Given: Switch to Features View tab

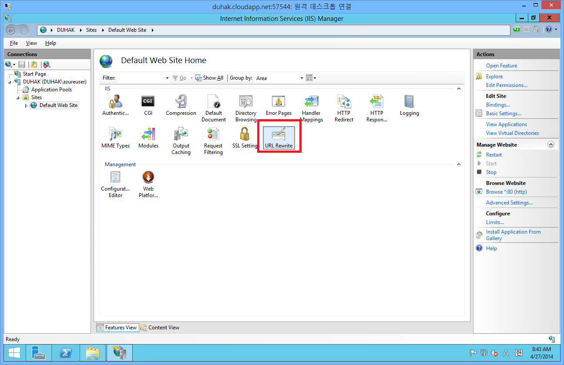Looking at the screenshot, I should [117, 328].
